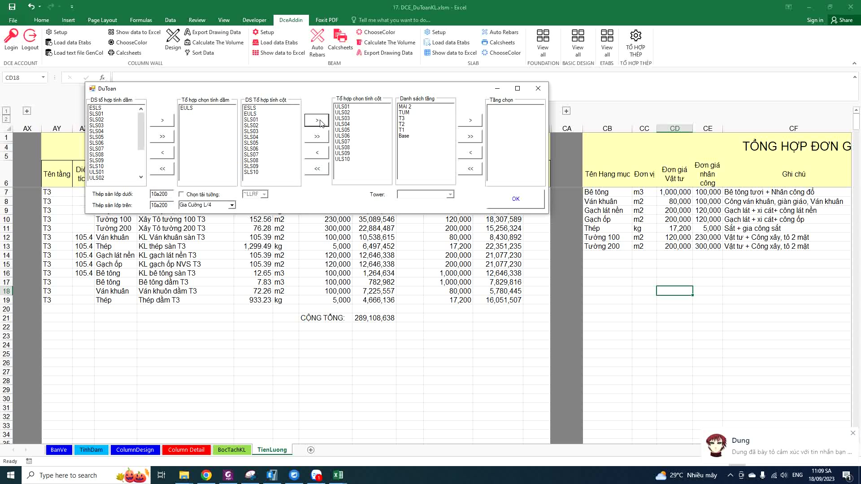This screenshot has width=861, height=484.
Task: Open the Name Box dropdown arrow
Action: [43, 78]
